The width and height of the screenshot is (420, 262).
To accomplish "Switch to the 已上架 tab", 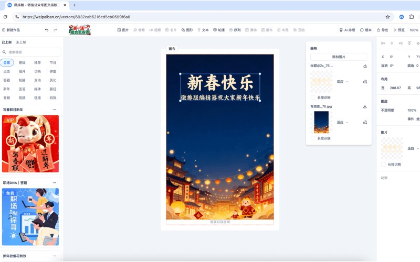I will (x=7, y=42).
